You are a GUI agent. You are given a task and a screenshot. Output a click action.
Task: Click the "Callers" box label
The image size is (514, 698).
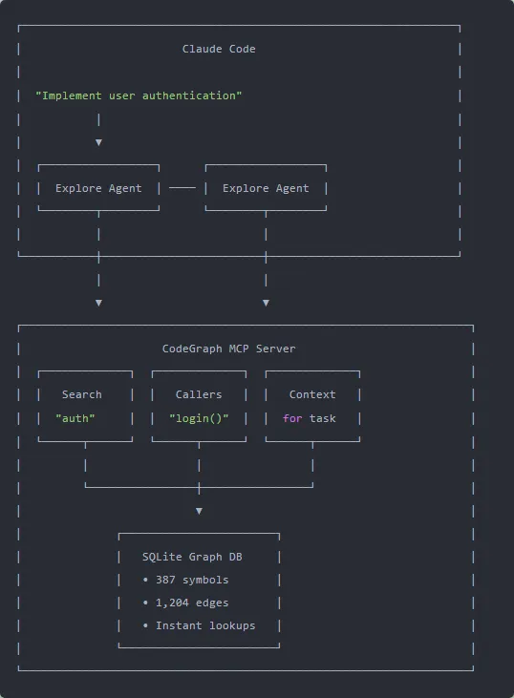click(x=199, y=394)
